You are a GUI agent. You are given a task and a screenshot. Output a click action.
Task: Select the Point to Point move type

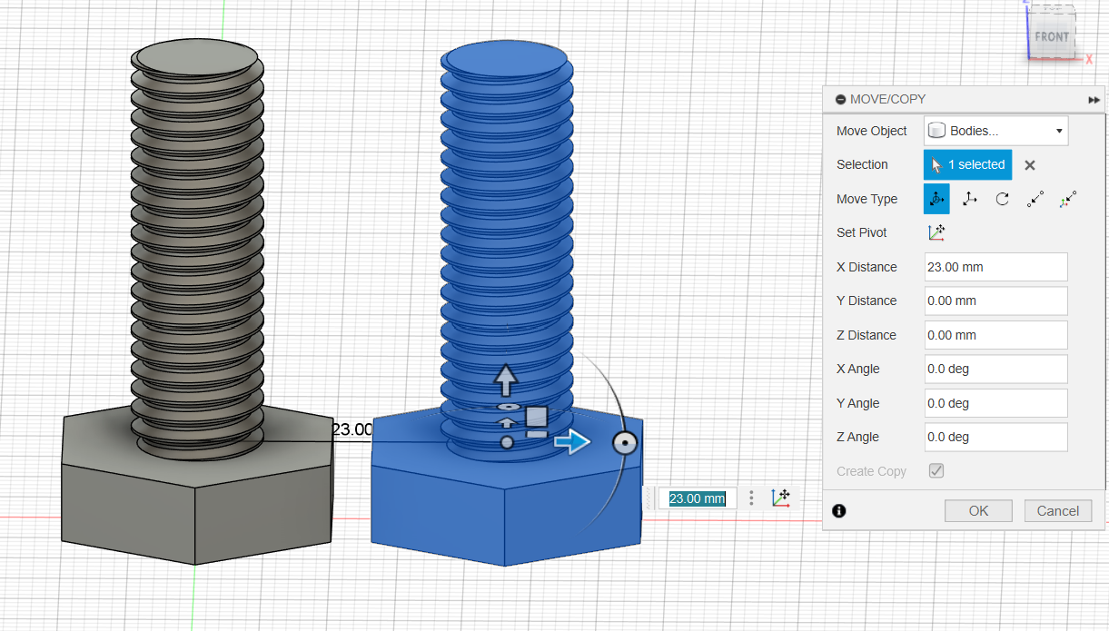coord(1035,199)
